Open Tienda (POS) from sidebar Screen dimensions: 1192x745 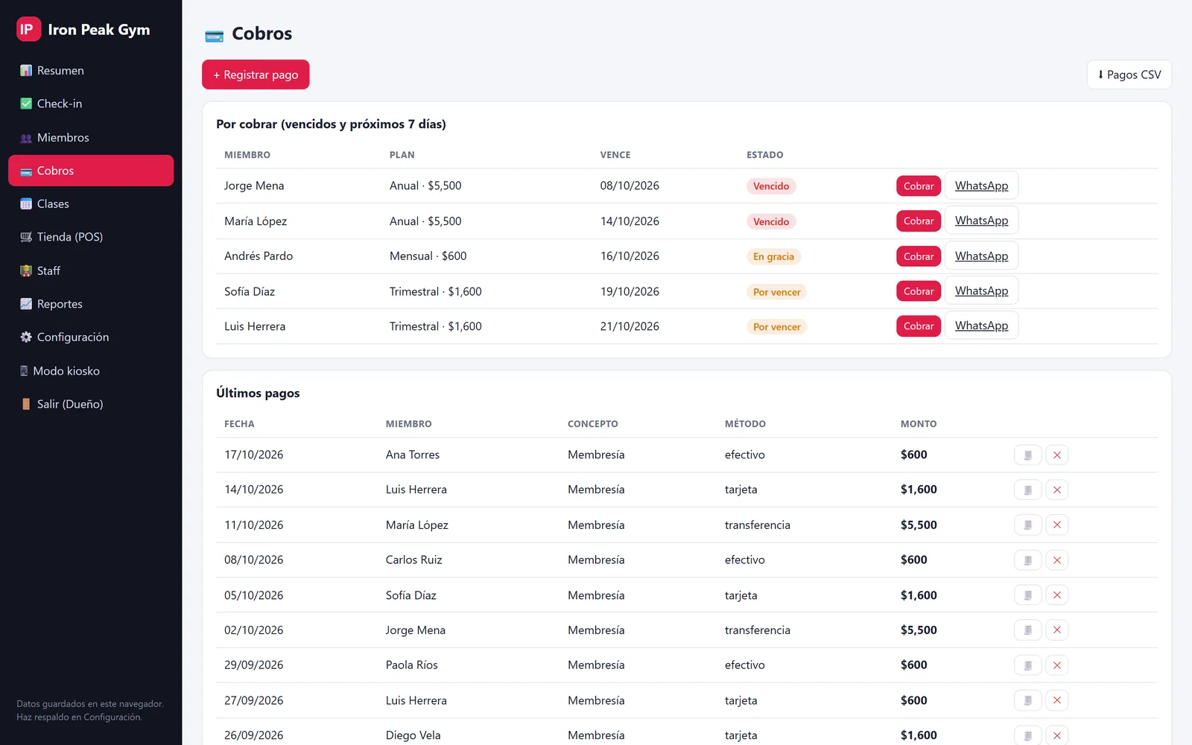coord(91,237)
